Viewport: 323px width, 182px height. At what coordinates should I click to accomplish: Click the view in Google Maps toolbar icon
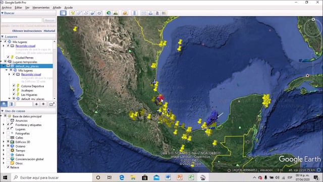pos(164,13)
